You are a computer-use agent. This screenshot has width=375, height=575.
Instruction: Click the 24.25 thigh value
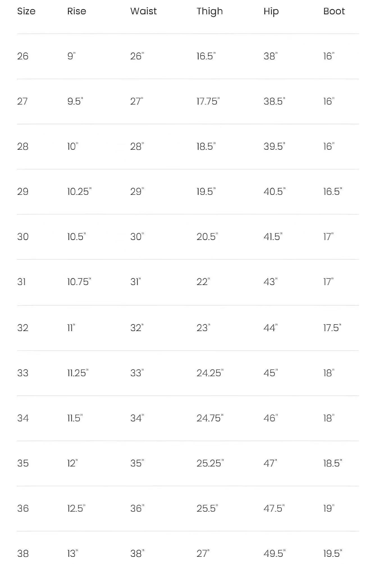coord(209,373)
